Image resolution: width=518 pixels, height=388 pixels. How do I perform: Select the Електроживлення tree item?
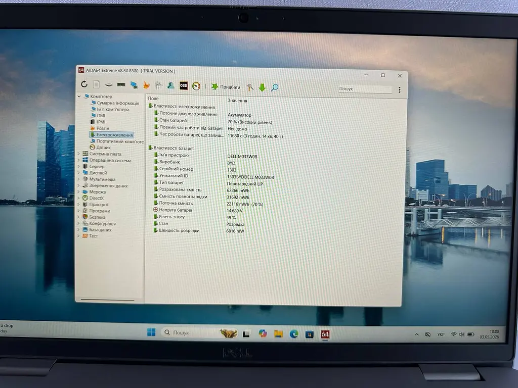pyautogui.click(x=112, y=134)
